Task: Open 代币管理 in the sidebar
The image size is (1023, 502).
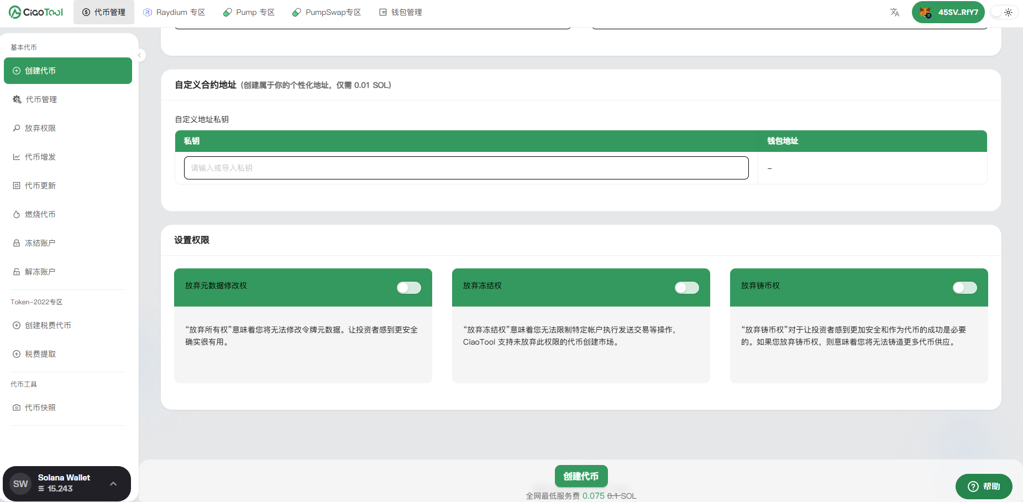Action: (x=68, y=99)
